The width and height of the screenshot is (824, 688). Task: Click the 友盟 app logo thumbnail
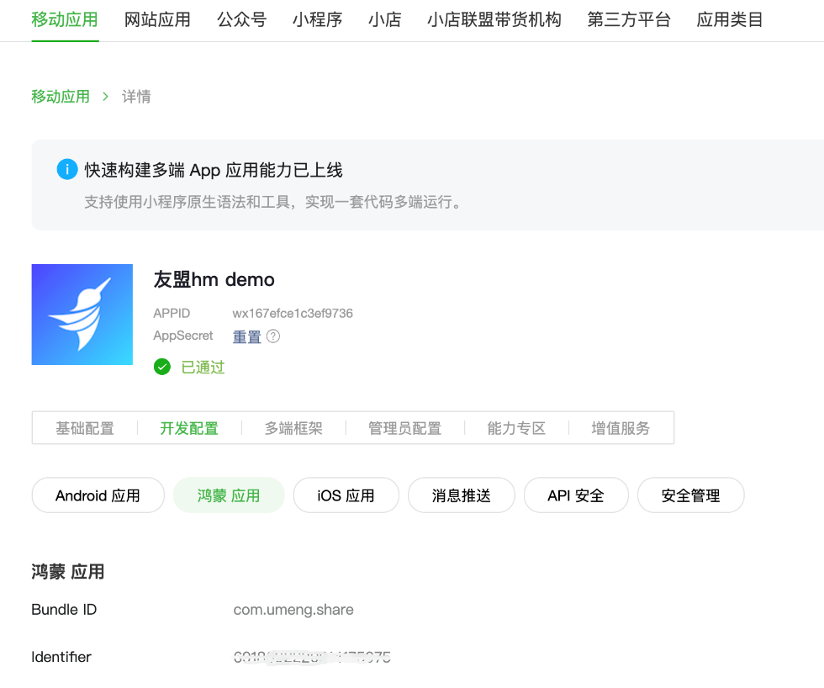pos(82,315)
